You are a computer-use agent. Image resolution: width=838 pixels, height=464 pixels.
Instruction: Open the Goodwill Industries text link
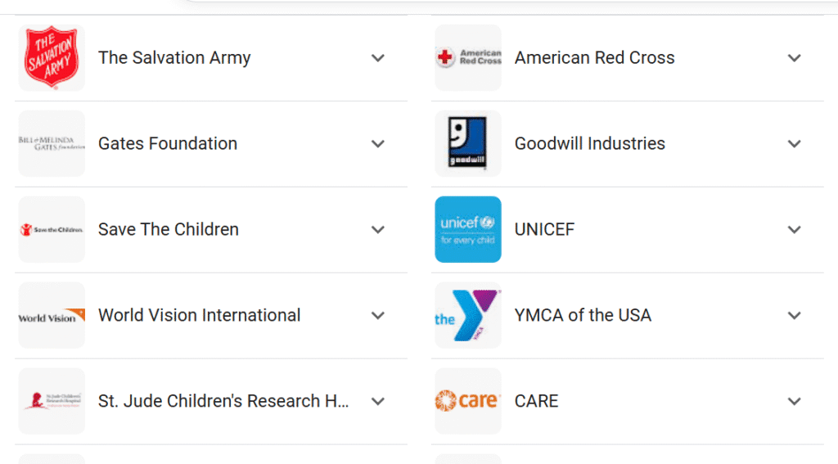pos(589,143)
